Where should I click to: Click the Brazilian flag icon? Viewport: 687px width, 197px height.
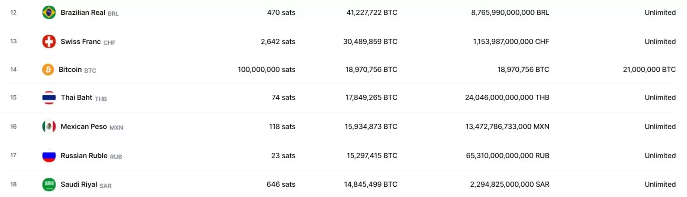point(49,13)
